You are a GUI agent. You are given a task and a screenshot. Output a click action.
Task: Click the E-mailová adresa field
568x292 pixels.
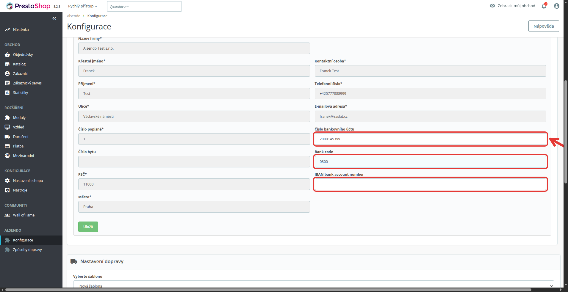[430, 117]
